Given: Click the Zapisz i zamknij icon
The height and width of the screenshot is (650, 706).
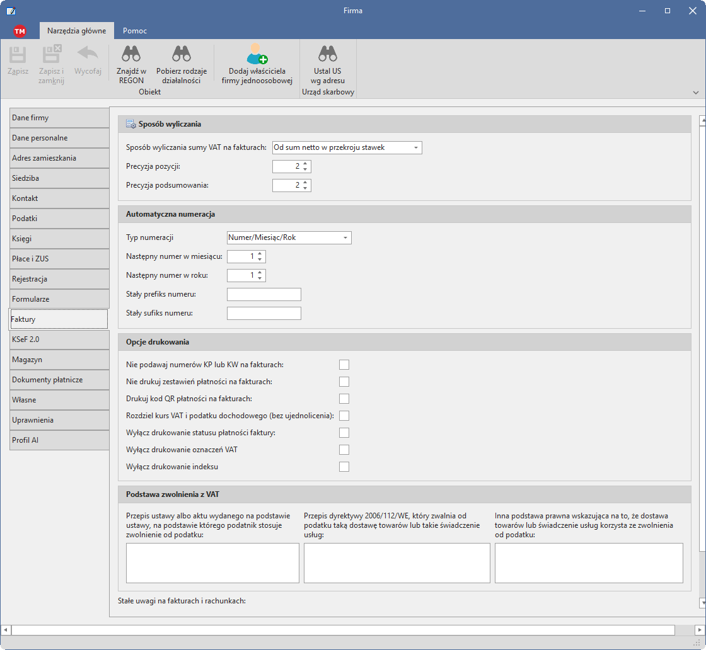Looking at the screenshot, I should click(51, 54).
